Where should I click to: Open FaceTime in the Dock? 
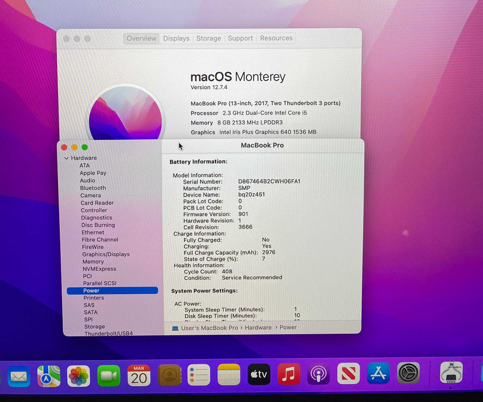[109, 376]
